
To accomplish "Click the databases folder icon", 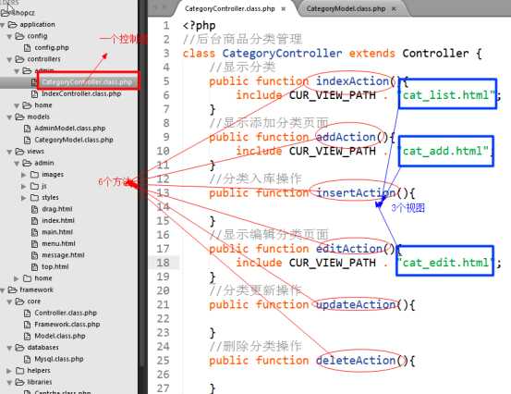I will [x=20, y=348].
